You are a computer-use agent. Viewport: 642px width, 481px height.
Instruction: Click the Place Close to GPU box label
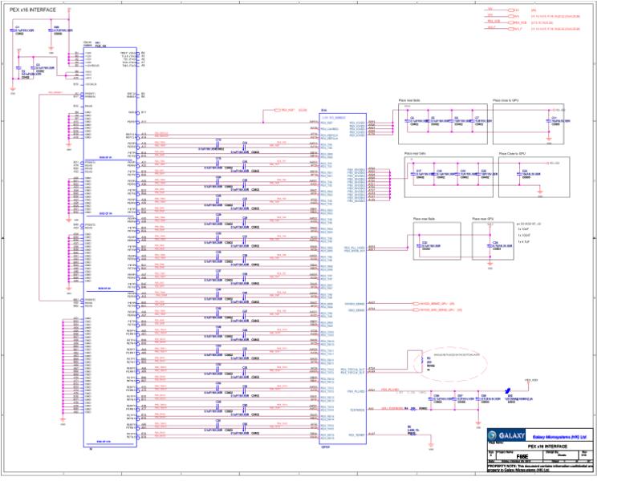click(512, 154)
